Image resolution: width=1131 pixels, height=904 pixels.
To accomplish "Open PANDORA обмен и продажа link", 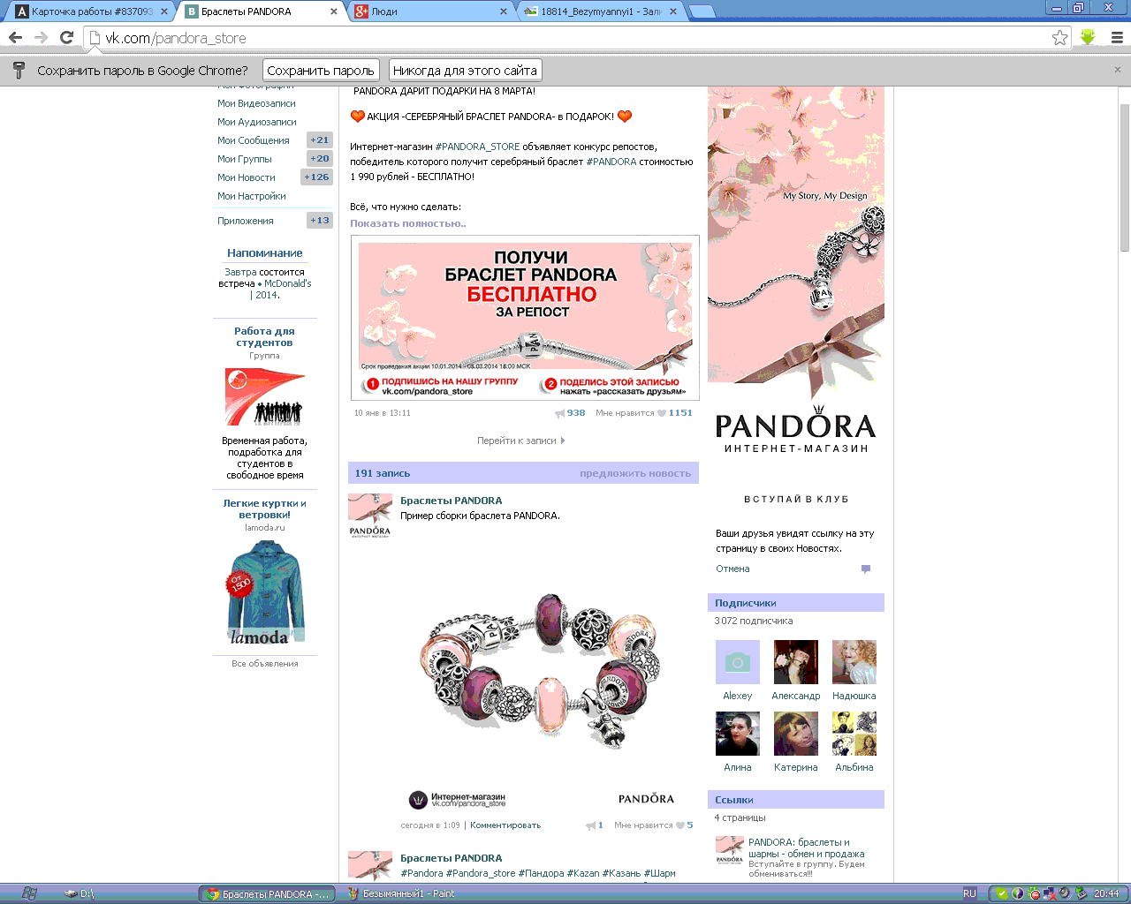I will tap(806, 848).
